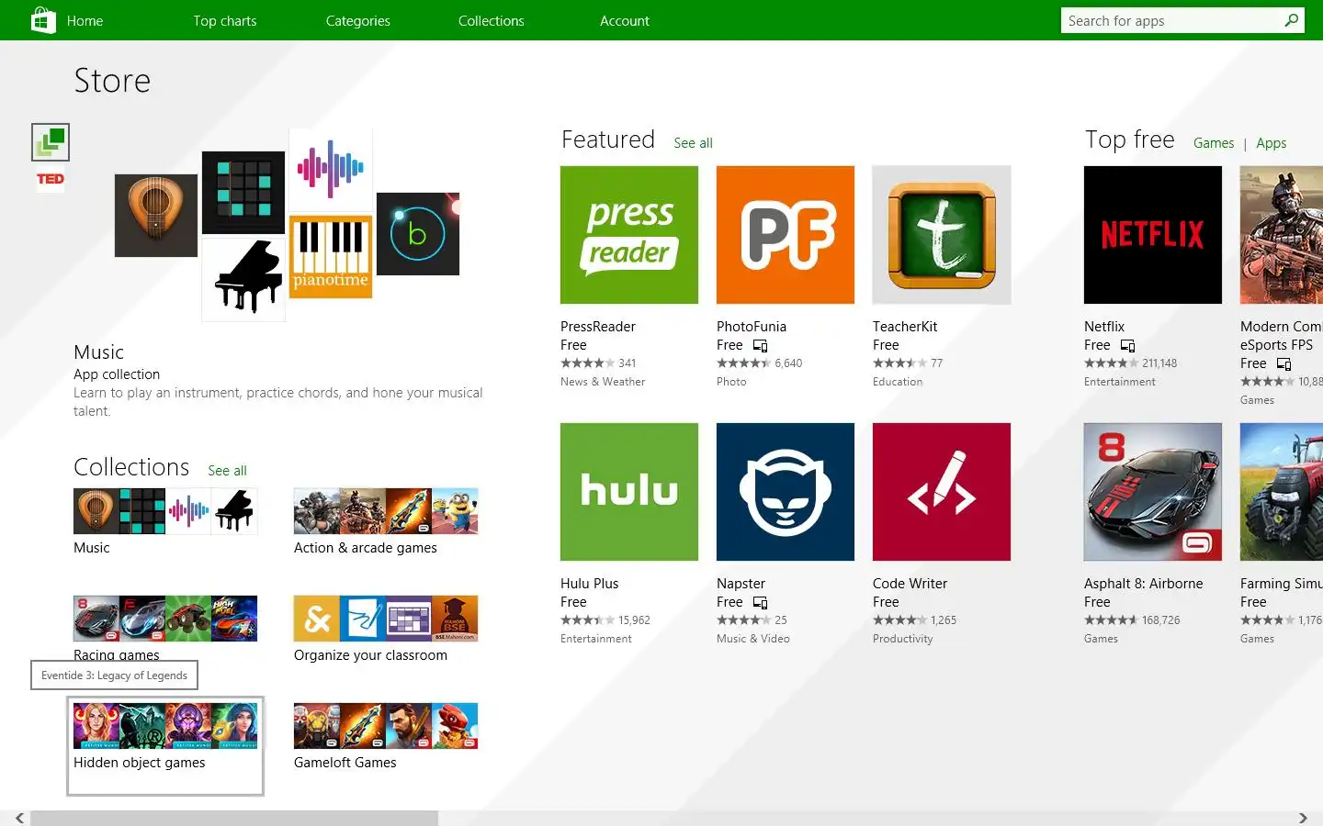This screenshot has height=826, width=1323.
Task: Select the Apps link under Top free
Action: point(1272,143)
